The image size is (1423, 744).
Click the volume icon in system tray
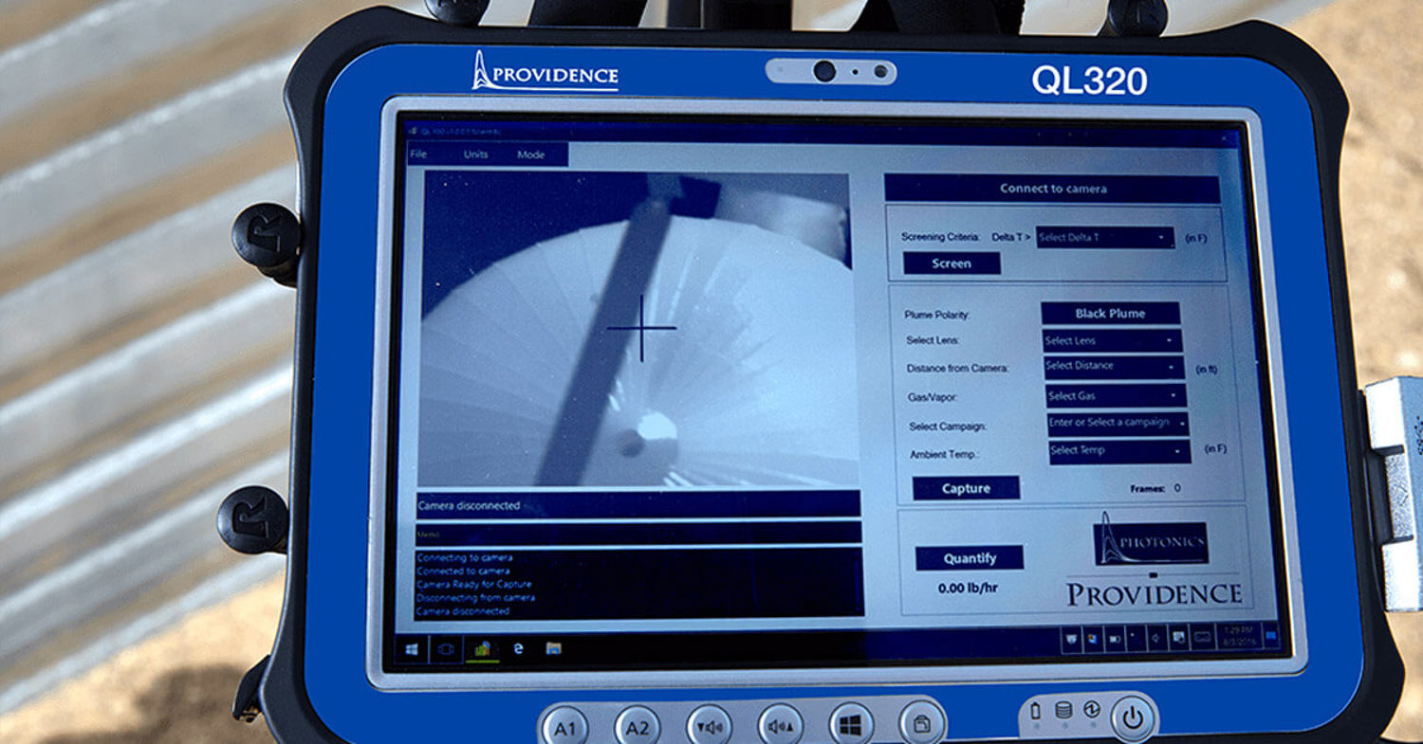[x=1157, y=639]
